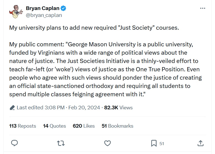This screenshot has height=154, width=215.
Task: Toggle the bookmark icon on the tweet
Action: (x=154, y=143)
